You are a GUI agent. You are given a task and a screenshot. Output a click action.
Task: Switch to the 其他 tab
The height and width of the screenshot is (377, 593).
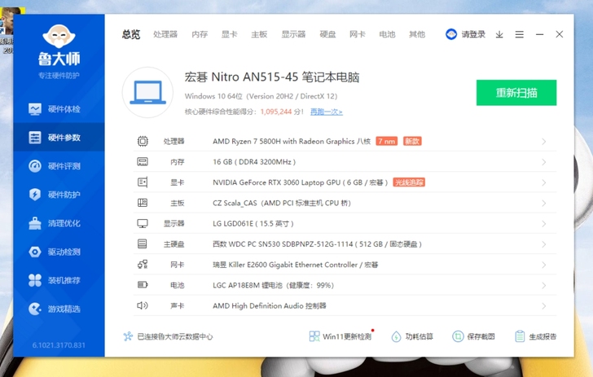[417, 34]
